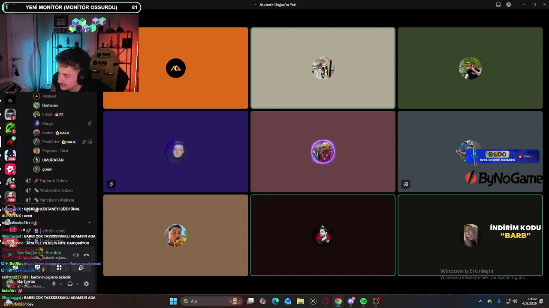Open Windows Start menu
This screenshot has width=549, height=308.
pyautogui.click(x=173, y=301)
